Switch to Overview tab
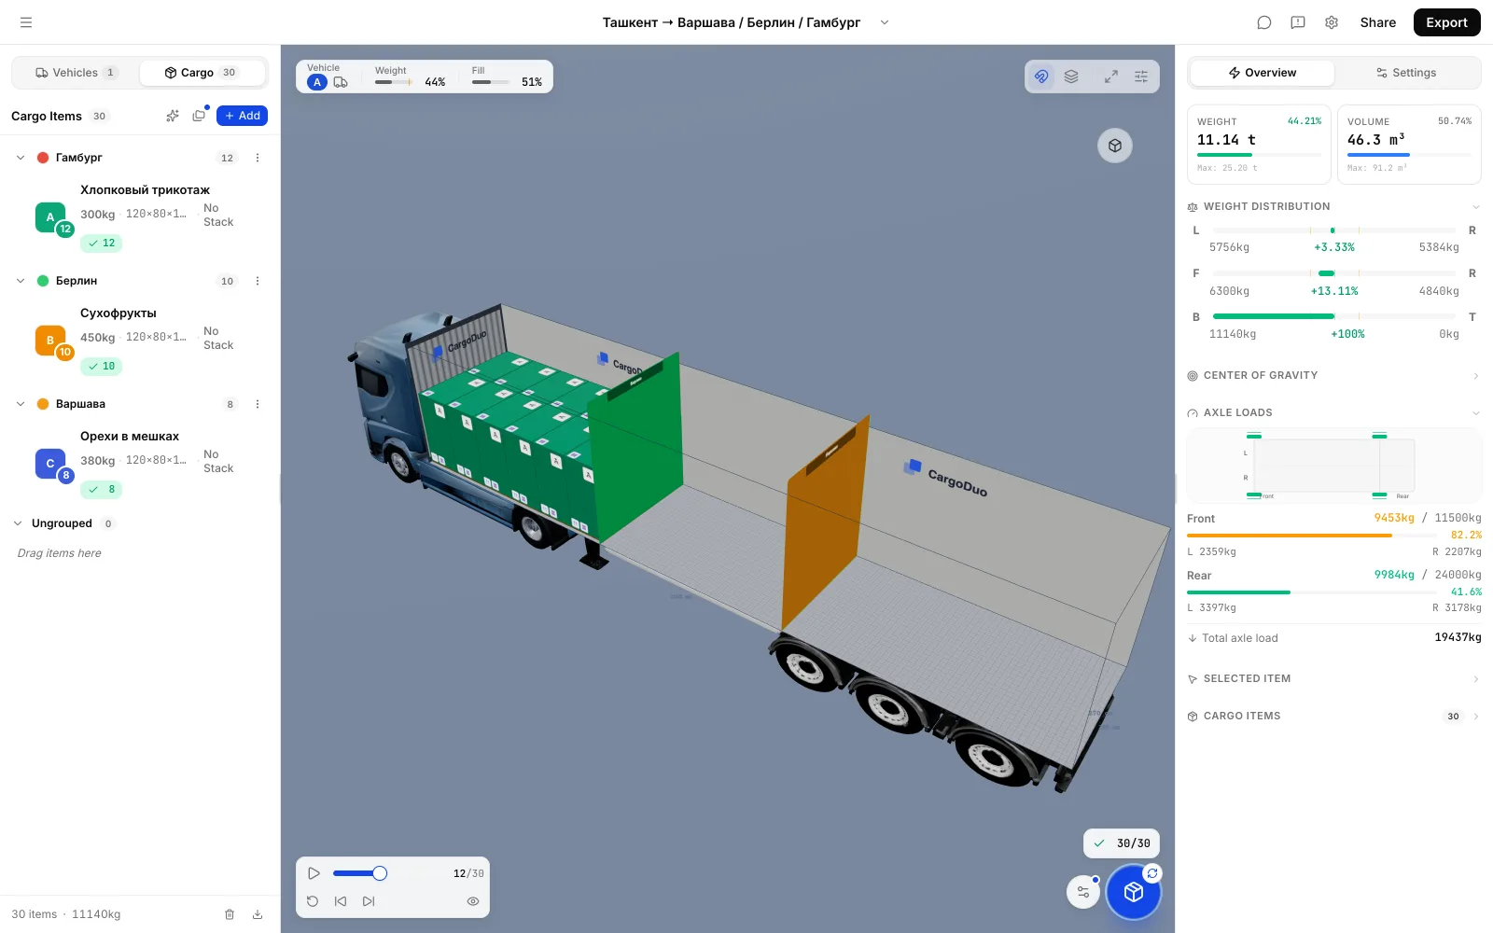This screenshot has width=1493, height=933. (1263, 73)
